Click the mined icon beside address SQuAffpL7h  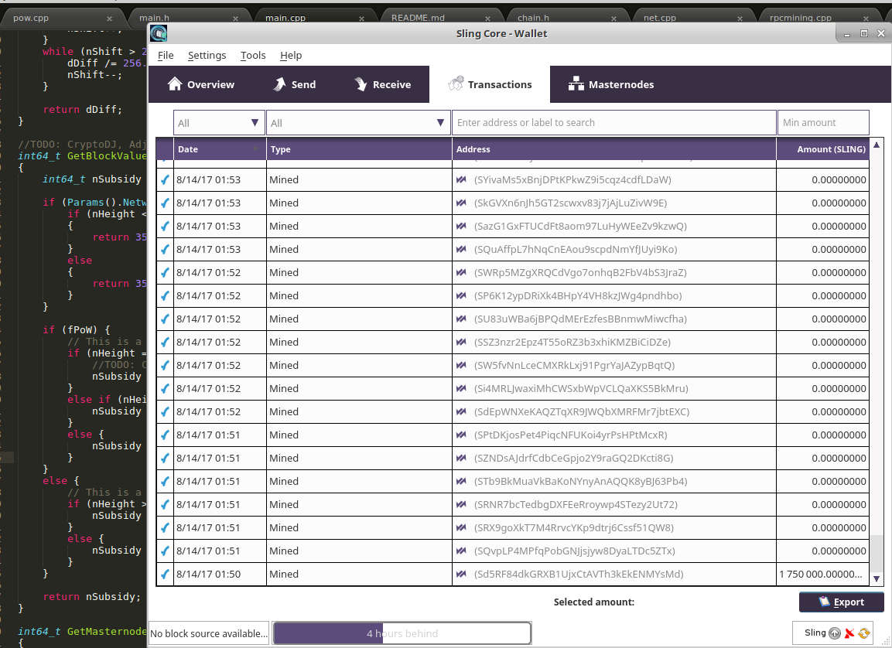(x=461, y=250)
